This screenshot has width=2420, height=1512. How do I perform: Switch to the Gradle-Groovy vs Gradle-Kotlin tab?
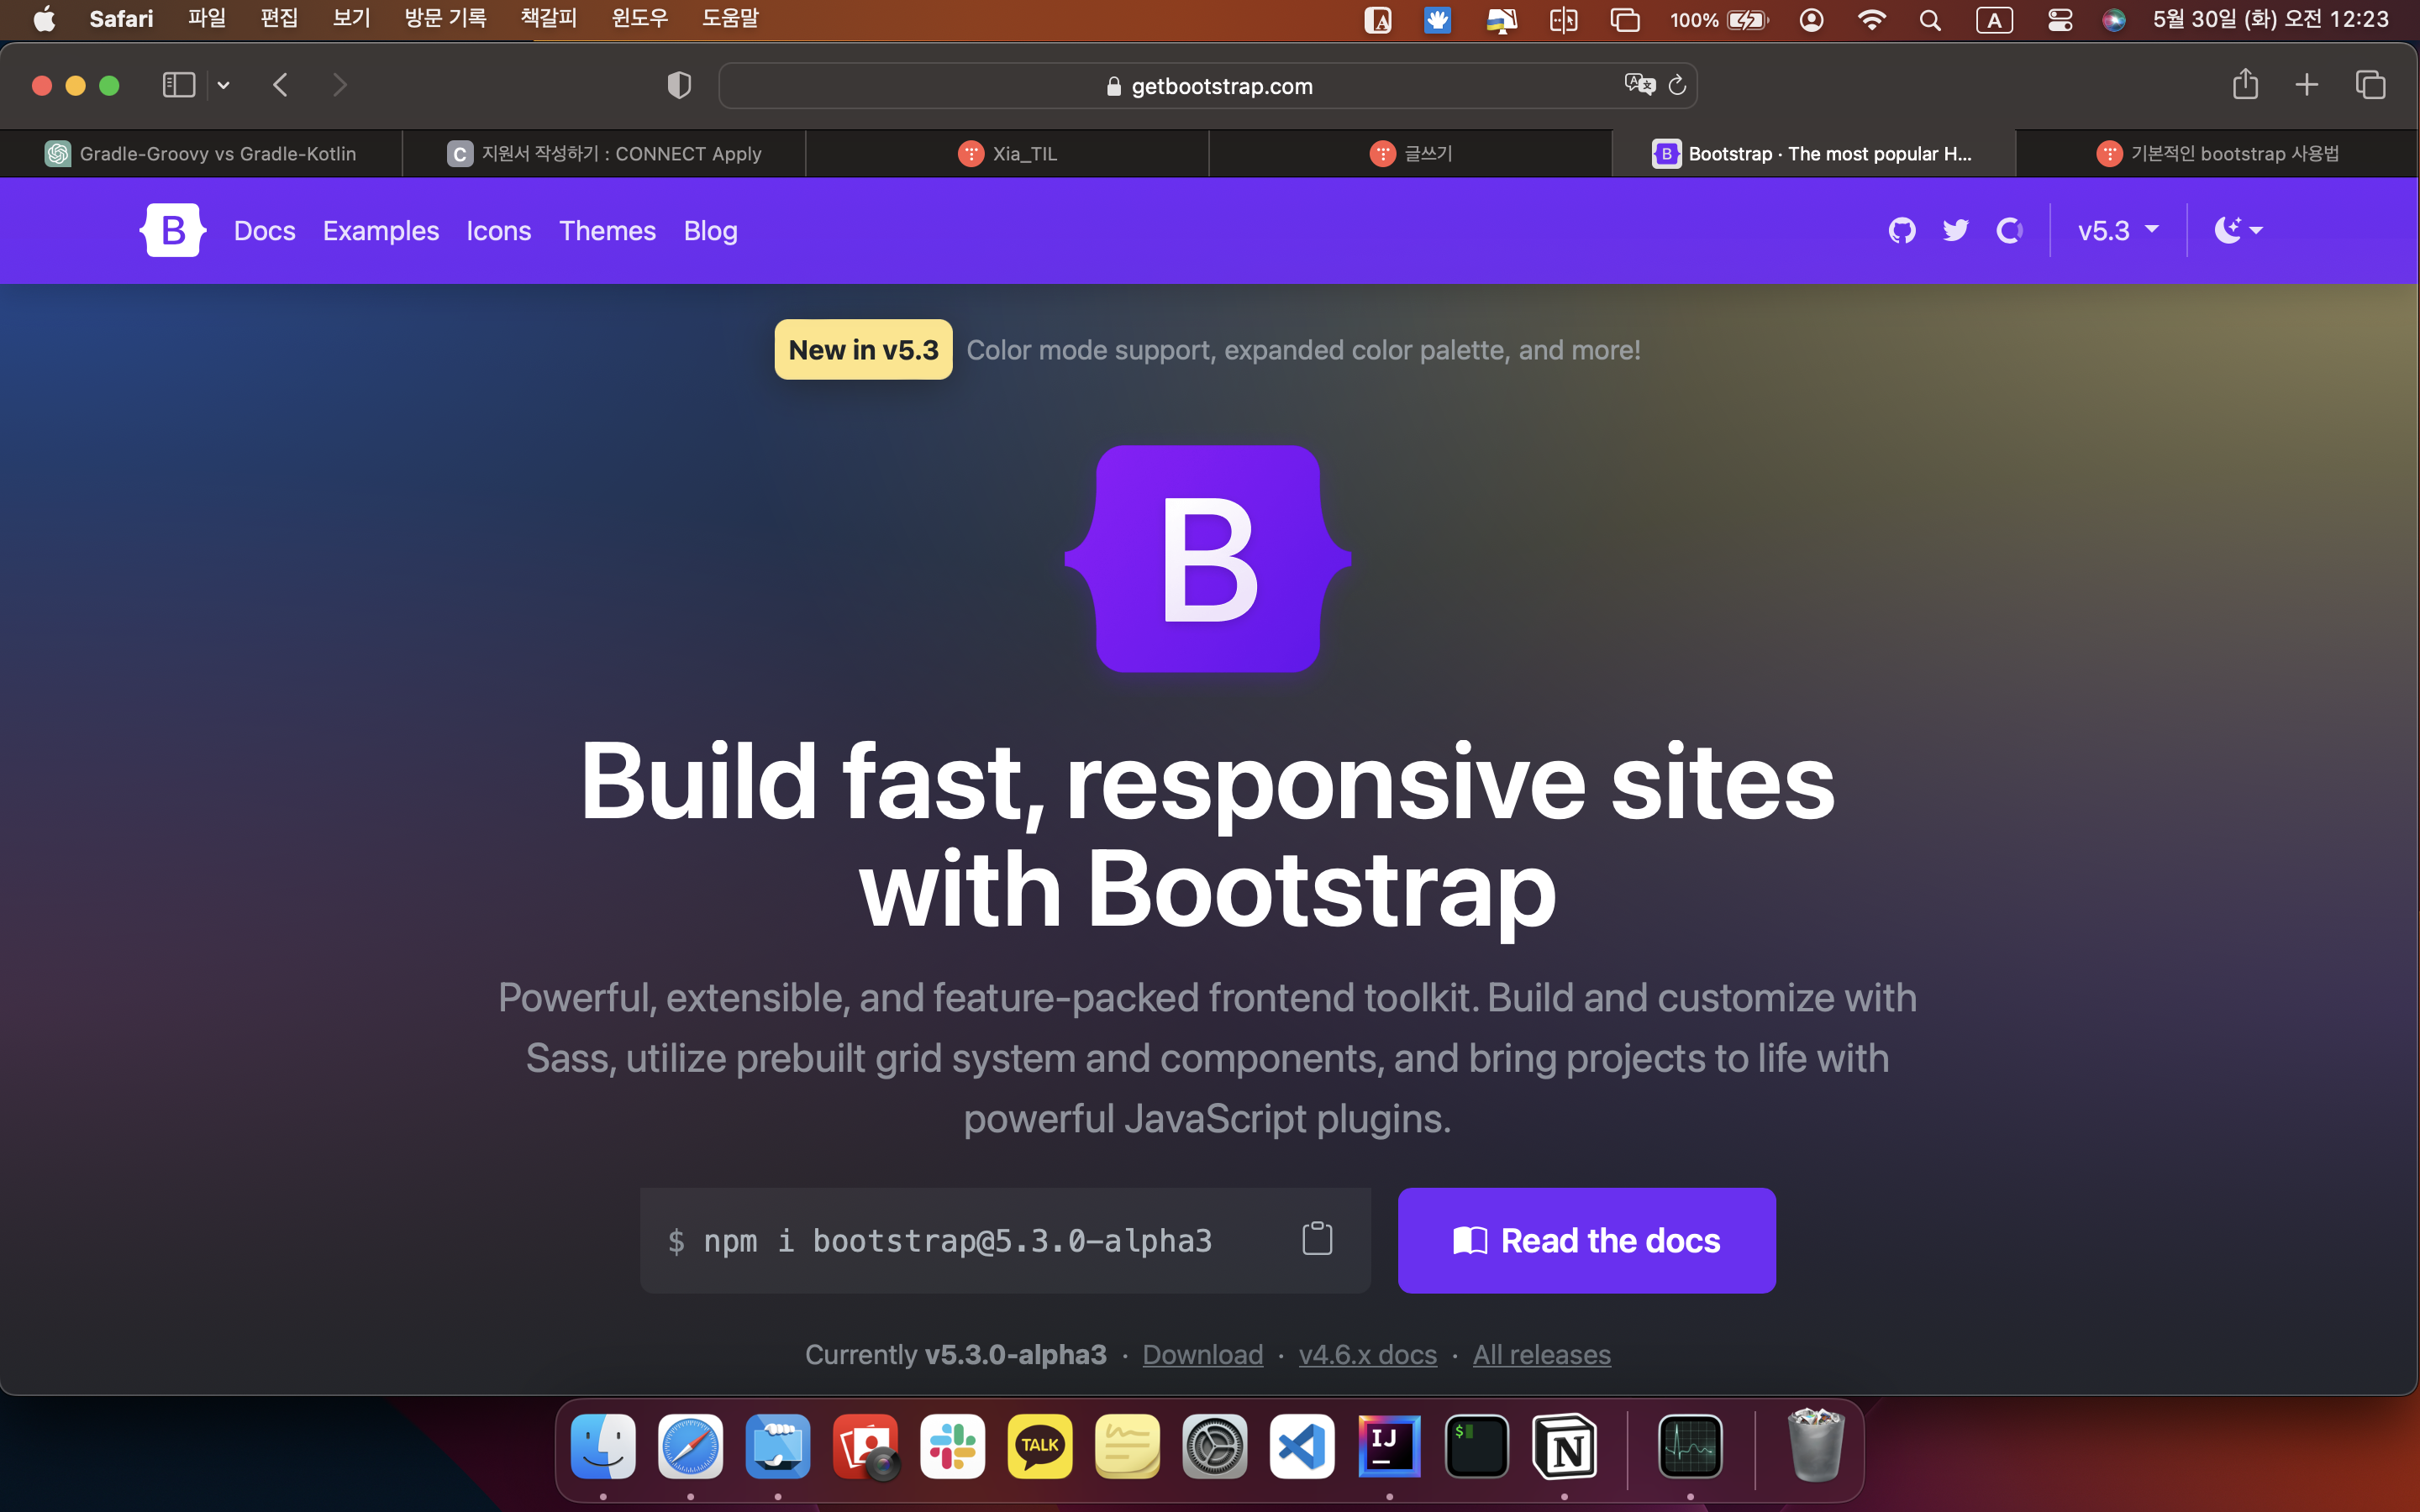point(201,153)
